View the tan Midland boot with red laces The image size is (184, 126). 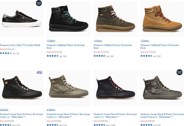click(x=162, y=18)
